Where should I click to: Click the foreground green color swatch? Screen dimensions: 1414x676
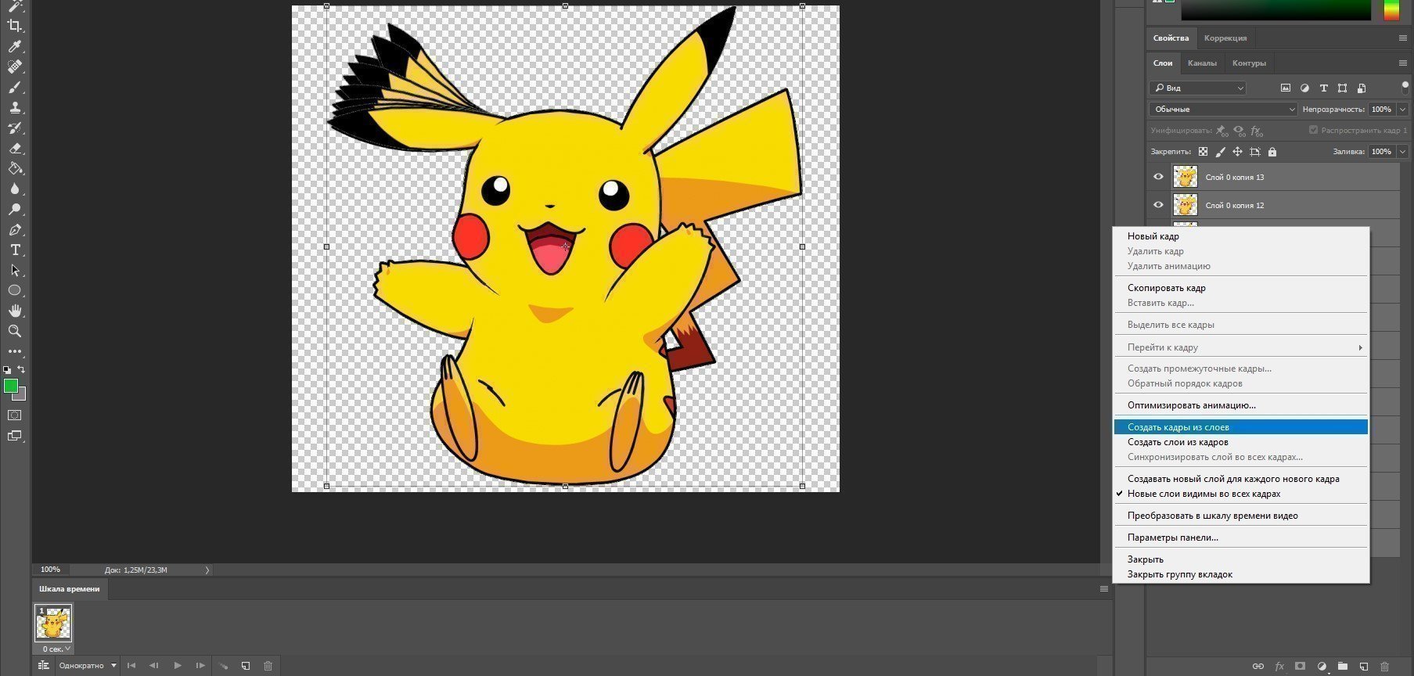click(x=10, y=386)
